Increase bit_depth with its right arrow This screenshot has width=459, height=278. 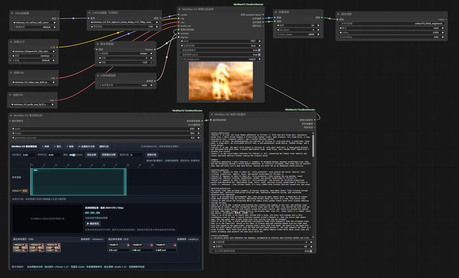(319, 30)
